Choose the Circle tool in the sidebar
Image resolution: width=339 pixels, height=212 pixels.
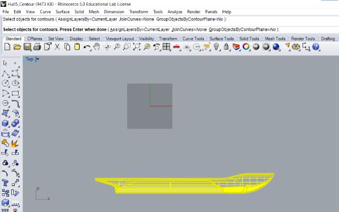(x=5, y=83)
